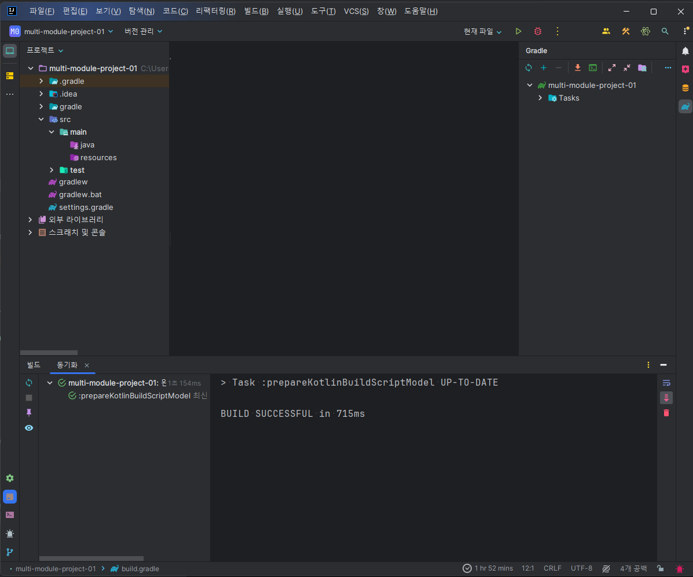This screenshot has width=693, height=577.
Task: Open the Git branch tool window icon
Action: pyautogui.click(x=10, y=552)
